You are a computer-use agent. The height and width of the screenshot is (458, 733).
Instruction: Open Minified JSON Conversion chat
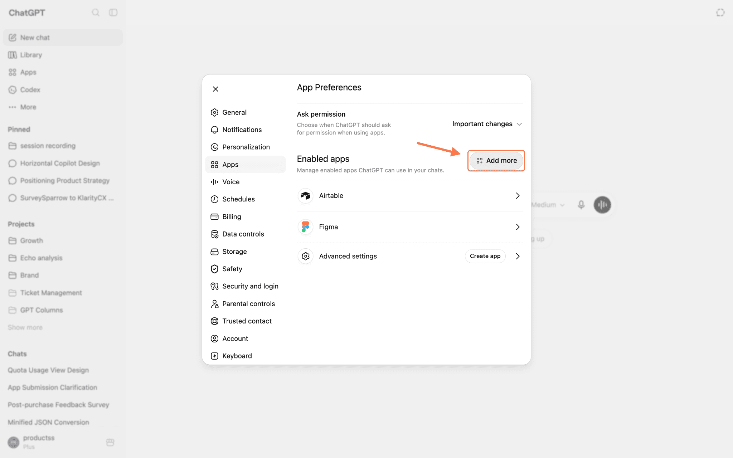coord(63,422)
